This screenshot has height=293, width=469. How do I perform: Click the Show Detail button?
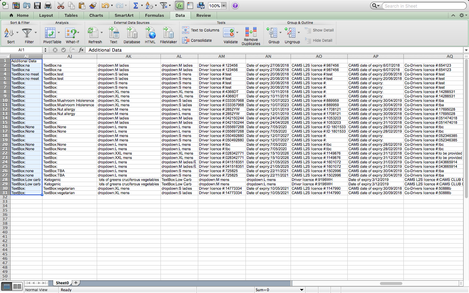[319, 30]
